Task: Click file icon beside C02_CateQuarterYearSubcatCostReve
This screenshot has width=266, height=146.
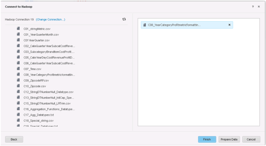Action: point(18,46)
